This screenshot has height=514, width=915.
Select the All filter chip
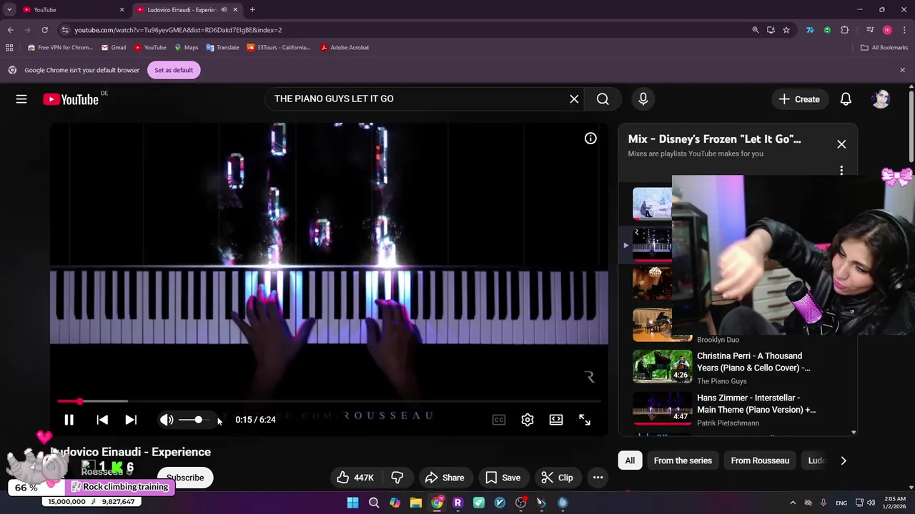click(630, 460)
